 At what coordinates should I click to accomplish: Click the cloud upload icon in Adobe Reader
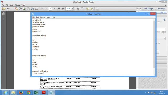click(24, 9)
